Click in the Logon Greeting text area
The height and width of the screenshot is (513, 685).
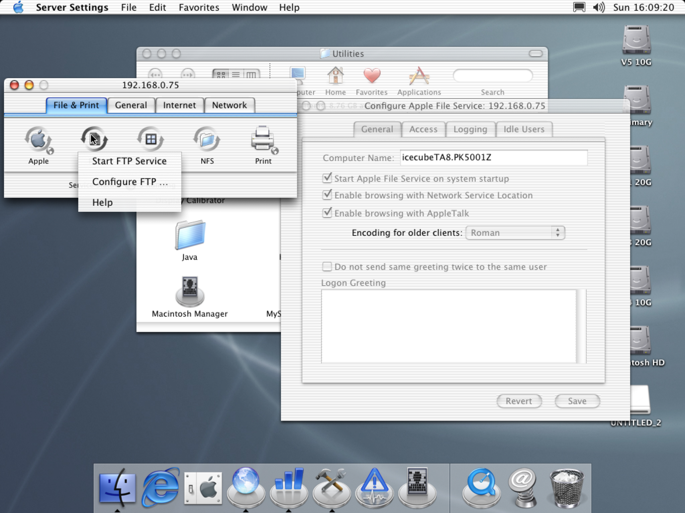click(x=449, y=326)
